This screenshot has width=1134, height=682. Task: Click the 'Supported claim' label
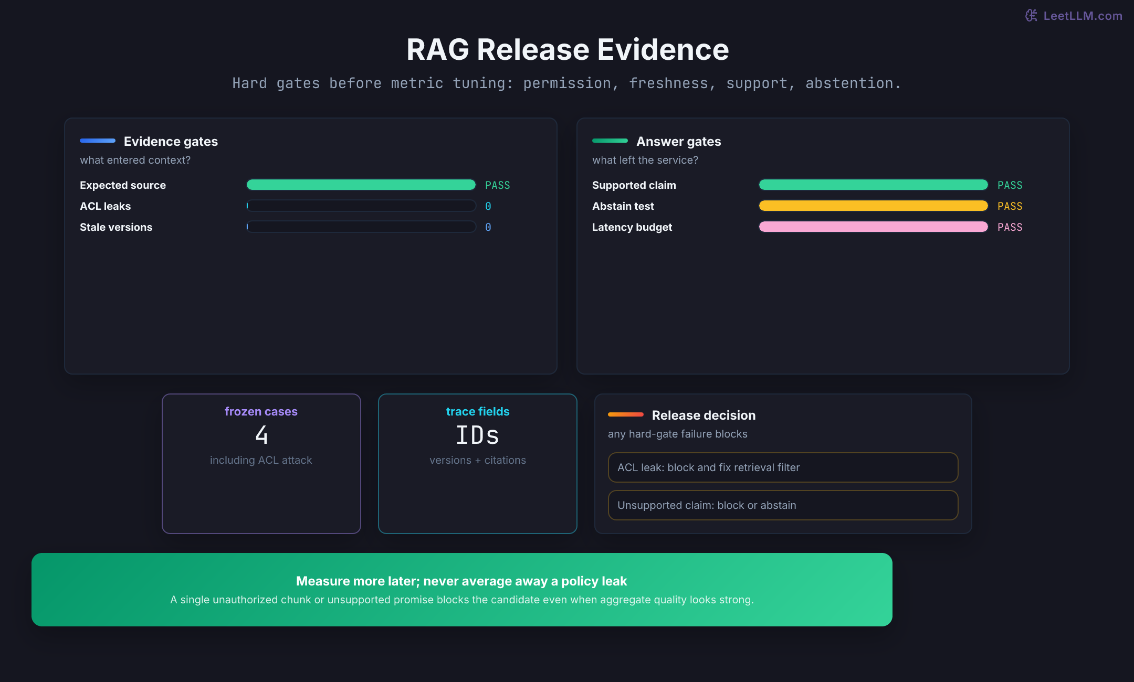tap(634, 185)
